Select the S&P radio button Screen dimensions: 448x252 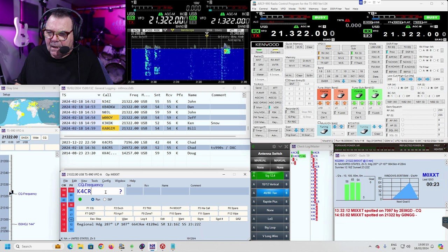pos(105,199)
